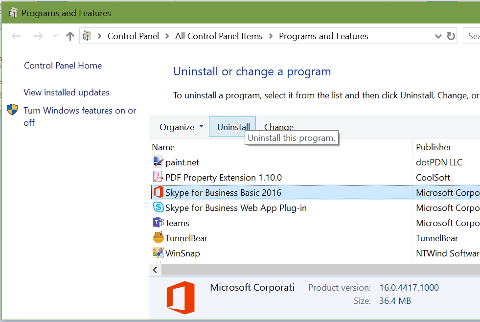The height and width of the screenshot is (322, 480).
Task: Click Microsoft Corporati name in details pane
Action: 252,287
